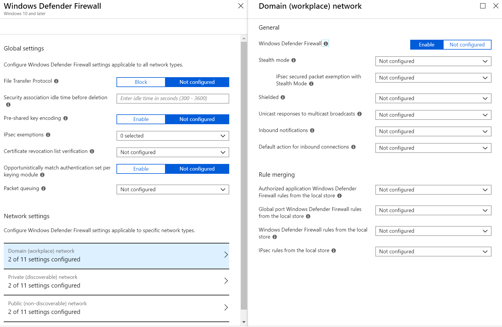
Task: Enable Pre-shared key encoding
Action: click(x=141, y=119)
